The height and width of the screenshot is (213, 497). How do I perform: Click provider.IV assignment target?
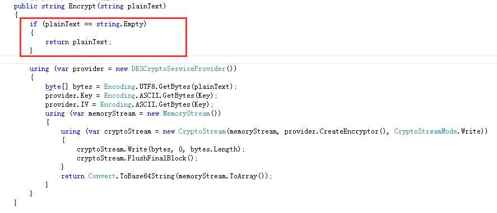pos(67,105)
